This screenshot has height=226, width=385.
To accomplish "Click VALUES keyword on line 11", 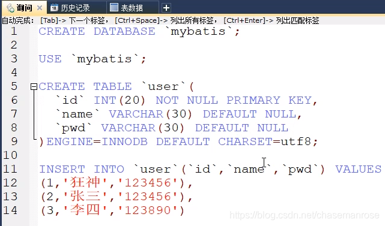I will tap(359, 169).
